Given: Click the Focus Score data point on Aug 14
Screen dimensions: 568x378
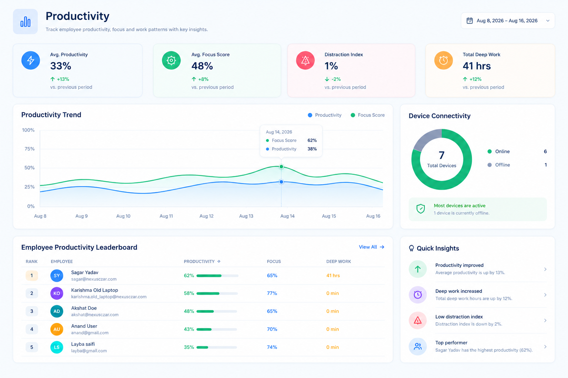Looking at the screenshot, I should [x=281, y=167].
